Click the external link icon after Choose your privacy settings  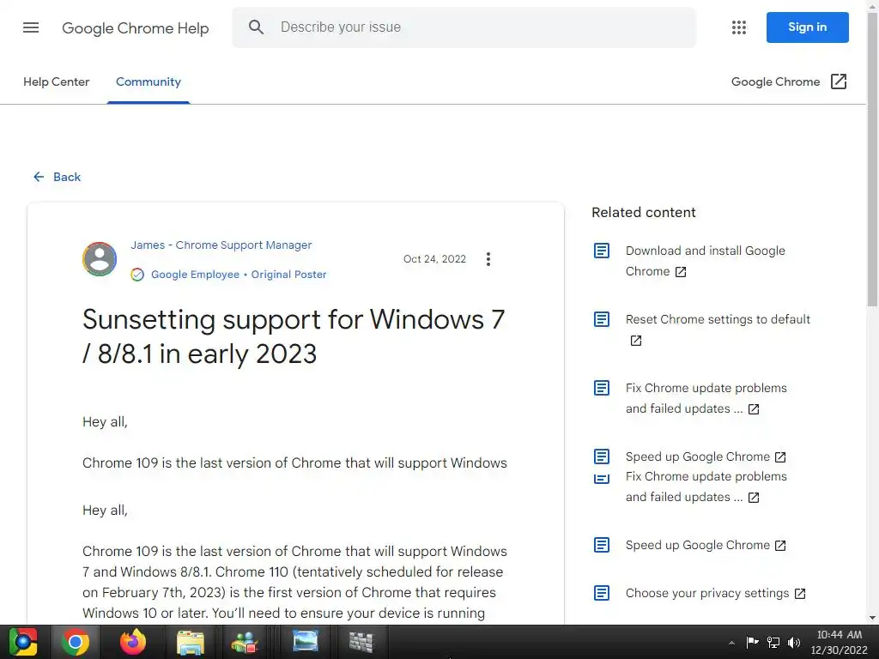[x=800, y=594]
